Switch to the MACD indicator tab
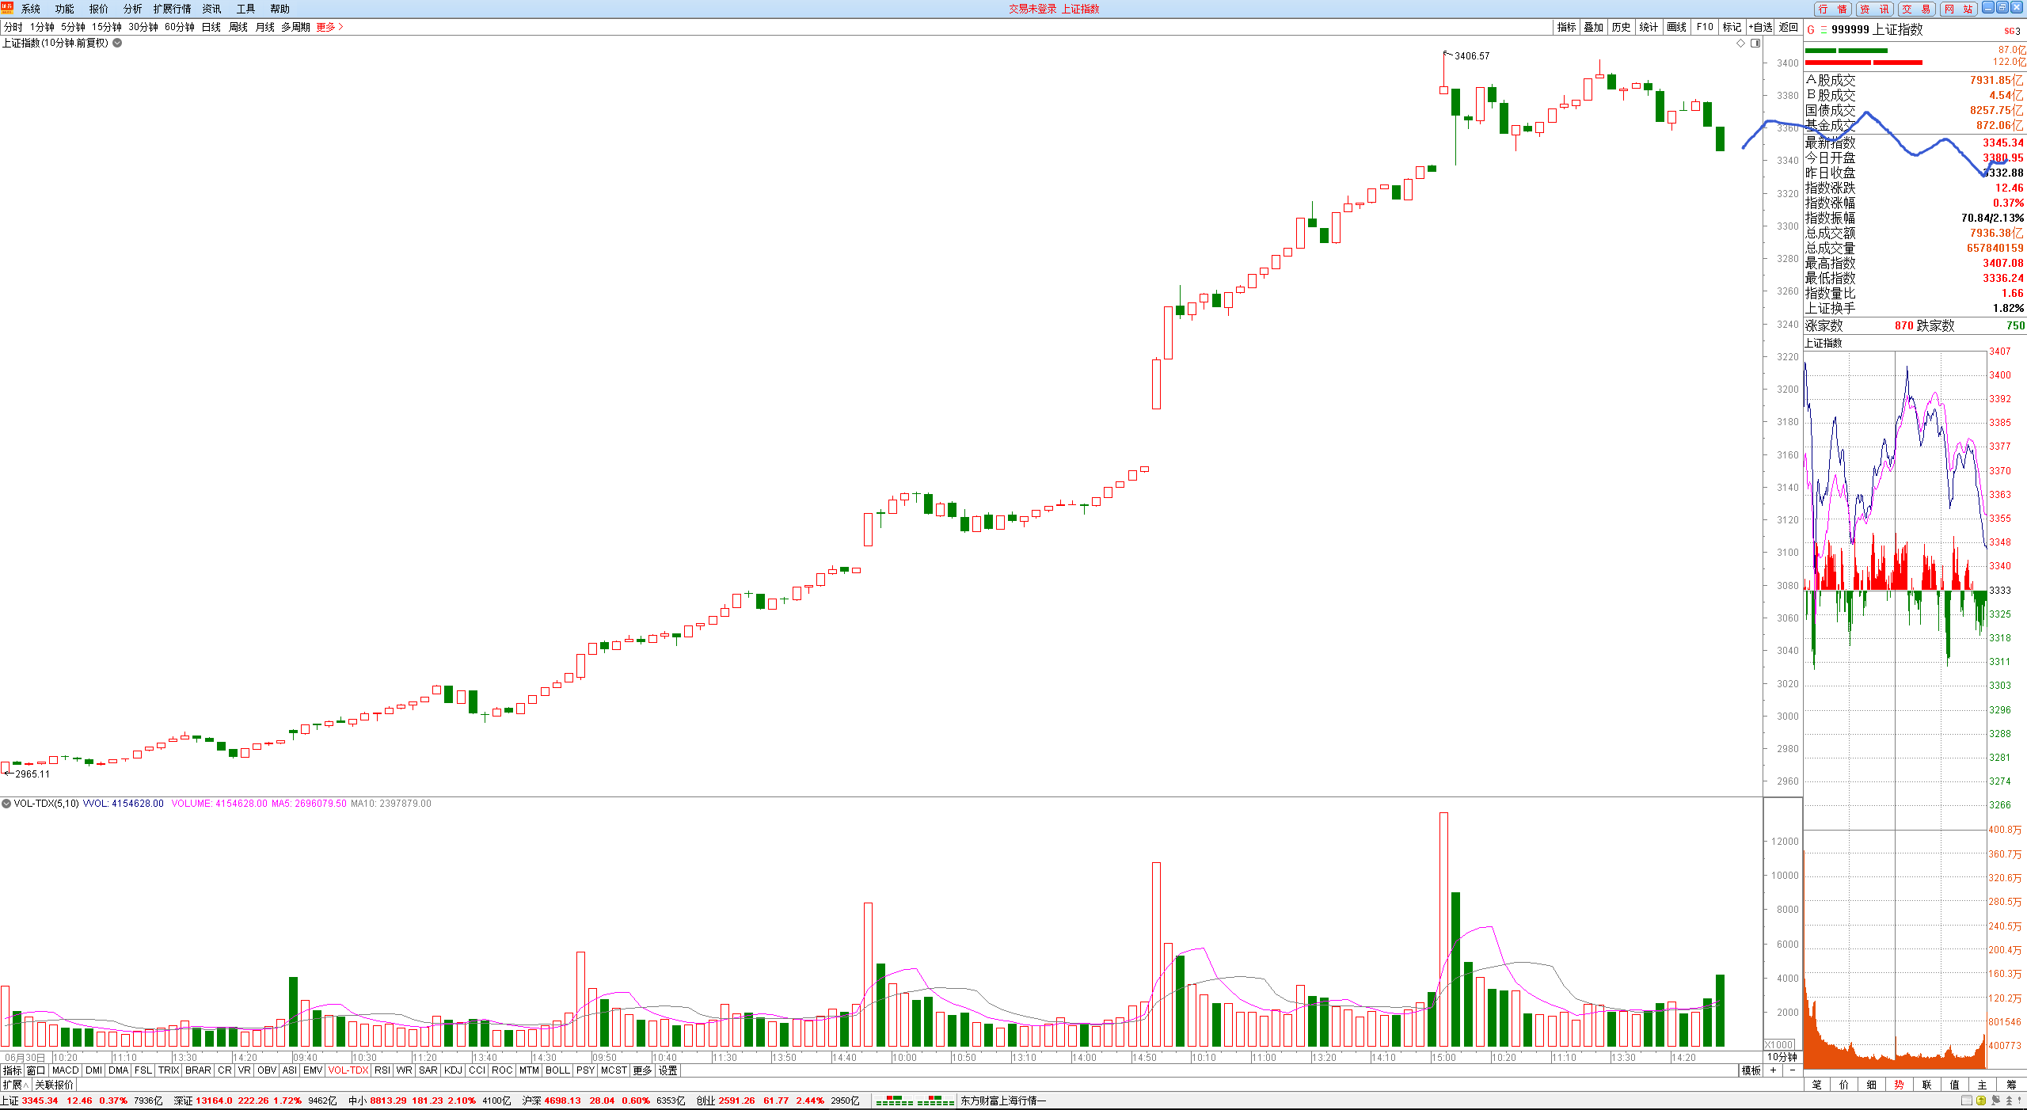Viewport: 2027px width, 1110px height. pos(66,1070)
